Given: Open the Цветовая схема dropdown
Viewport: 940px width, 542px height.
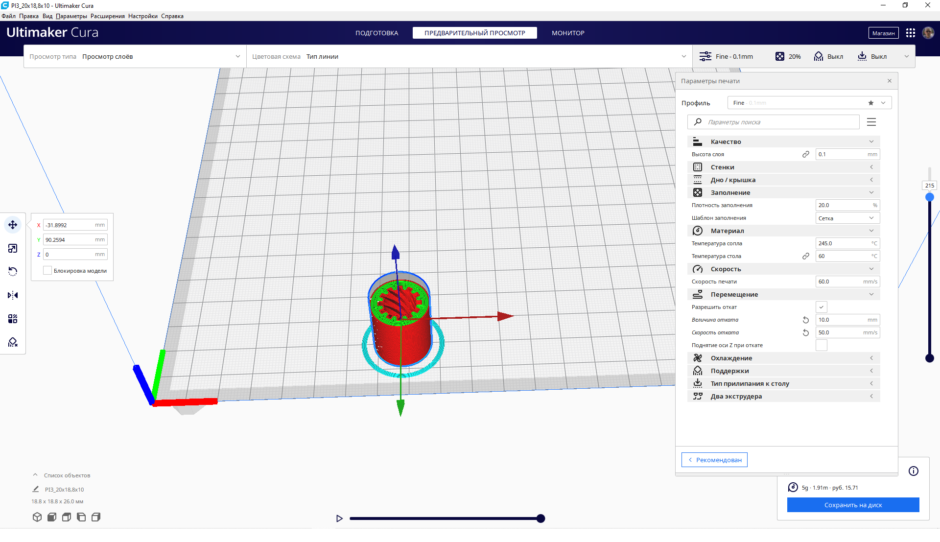Looking at the screenshot, I should point(470,56).
